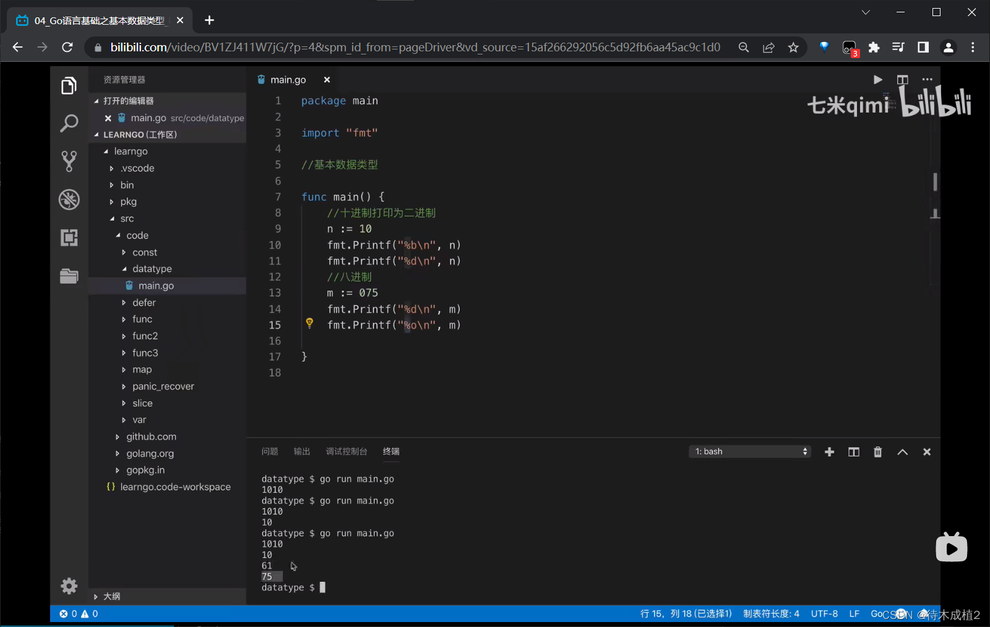Create a new terminal with plus icon
The image size is (990, 627).
pos(829,452)
